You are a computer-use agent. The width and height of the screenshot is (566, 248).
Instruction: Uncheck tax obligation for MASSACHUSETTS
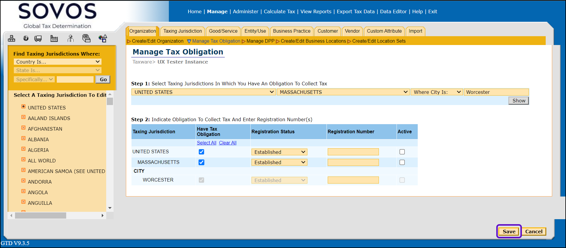coord(201,162)
